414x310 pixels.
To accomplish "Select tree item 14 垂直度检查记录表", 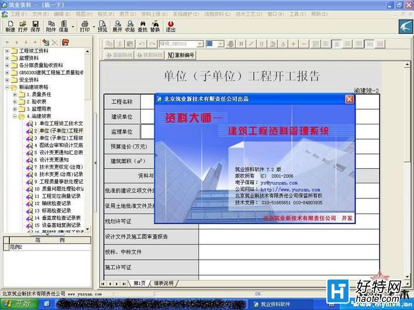I will (57, 218).
